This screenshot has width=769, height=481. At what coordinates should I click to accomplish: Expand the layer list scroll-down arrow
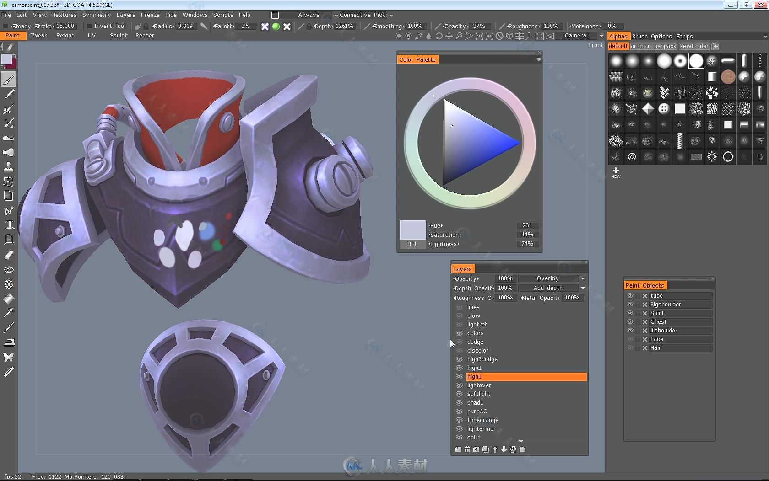coord(521,441)
